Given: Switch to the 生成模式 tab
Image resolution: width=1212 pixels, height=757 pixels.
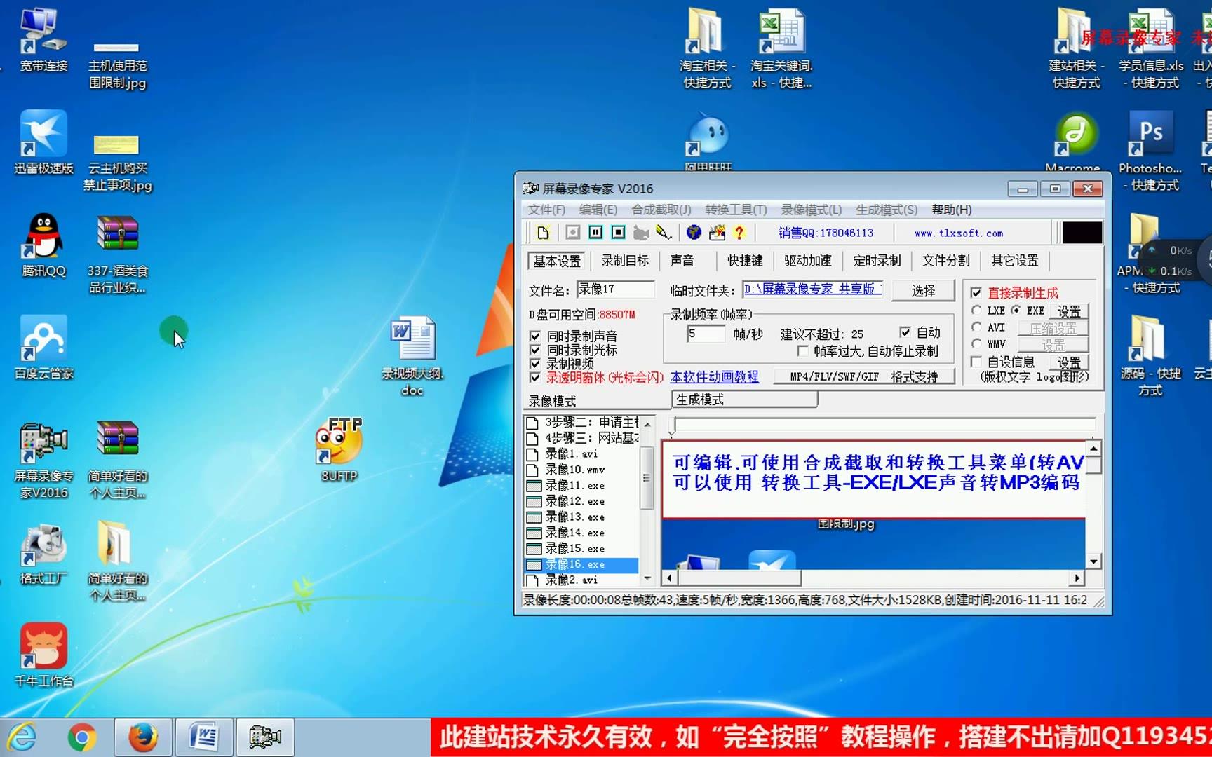Looking at the screenshot, I should (x=745, y=400).
